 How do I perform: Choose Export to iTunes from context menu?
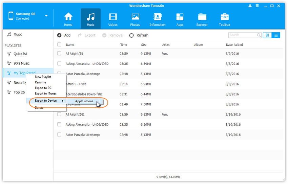(x=46, y=94)
